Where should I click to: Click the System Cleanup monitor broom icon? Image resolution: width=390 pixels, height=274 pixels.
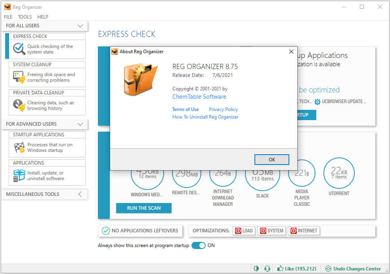click(x=19, y=77)
